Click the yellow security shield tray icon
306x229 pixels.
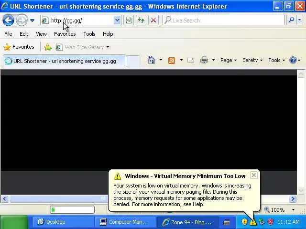click(x=244, y=222)
